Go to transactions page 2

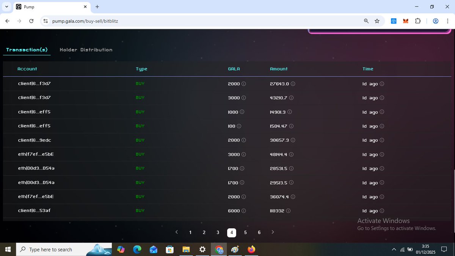pyautogui.click(x=204, y=232)
